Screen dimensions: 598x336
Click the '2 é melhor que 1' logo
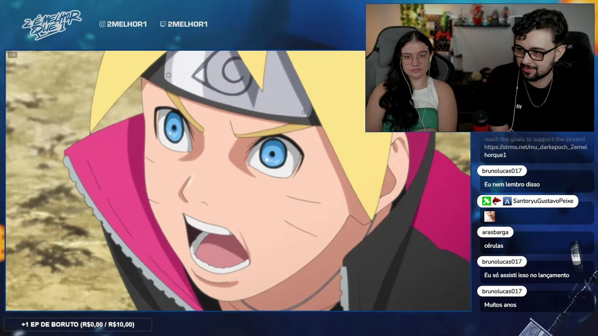click(51, 24)
